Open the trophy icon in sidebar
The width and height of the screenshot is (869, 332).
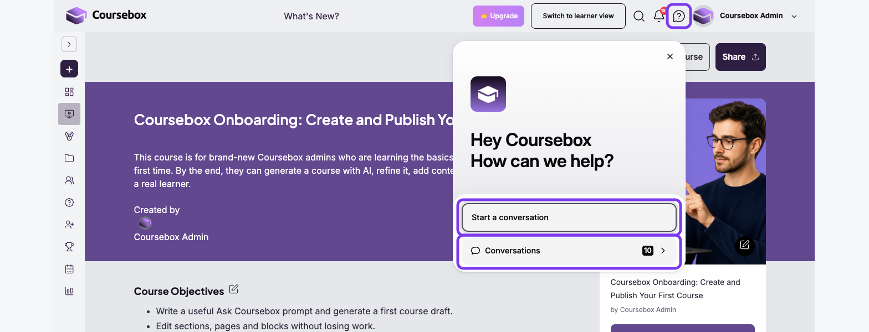(x=69, y=247)
